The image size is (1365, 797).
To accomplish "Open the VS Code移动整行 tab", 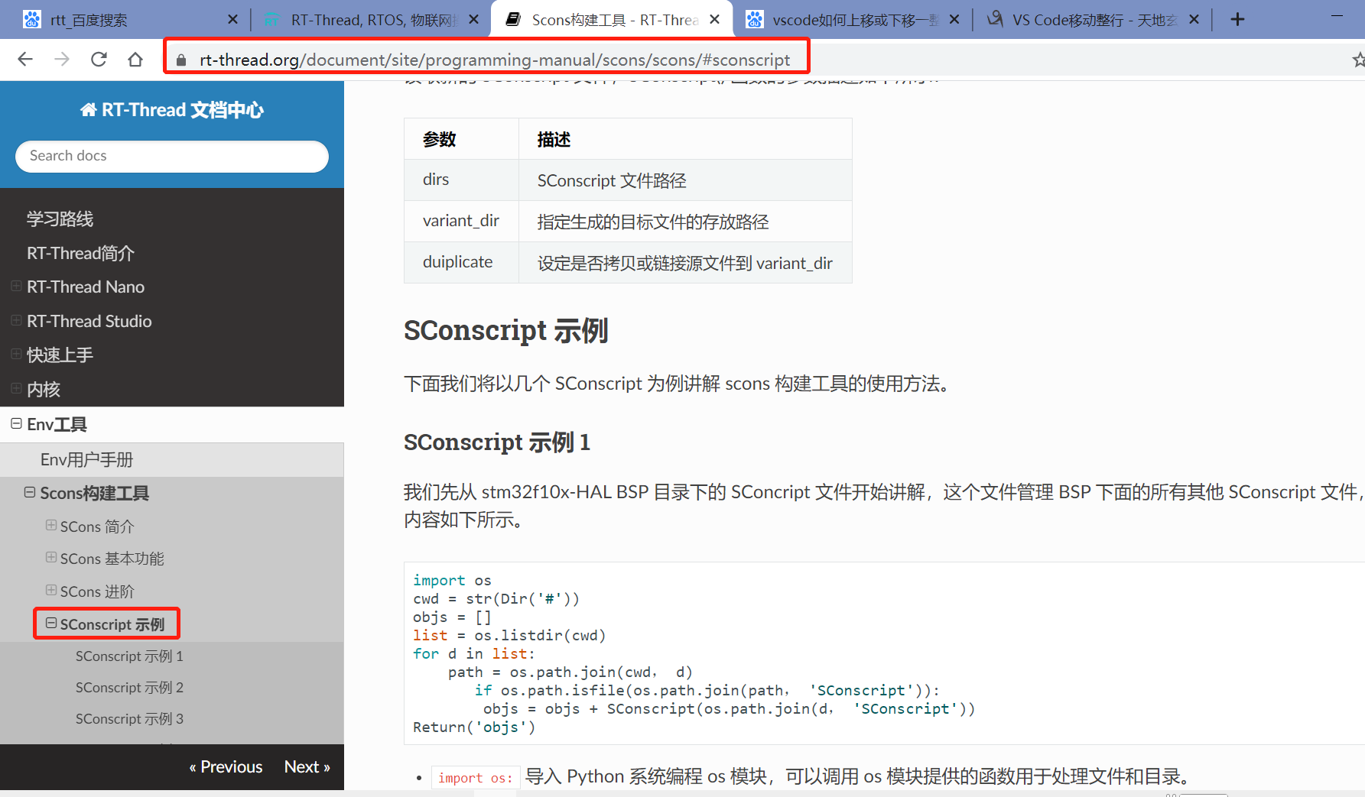I will 1094,20.
